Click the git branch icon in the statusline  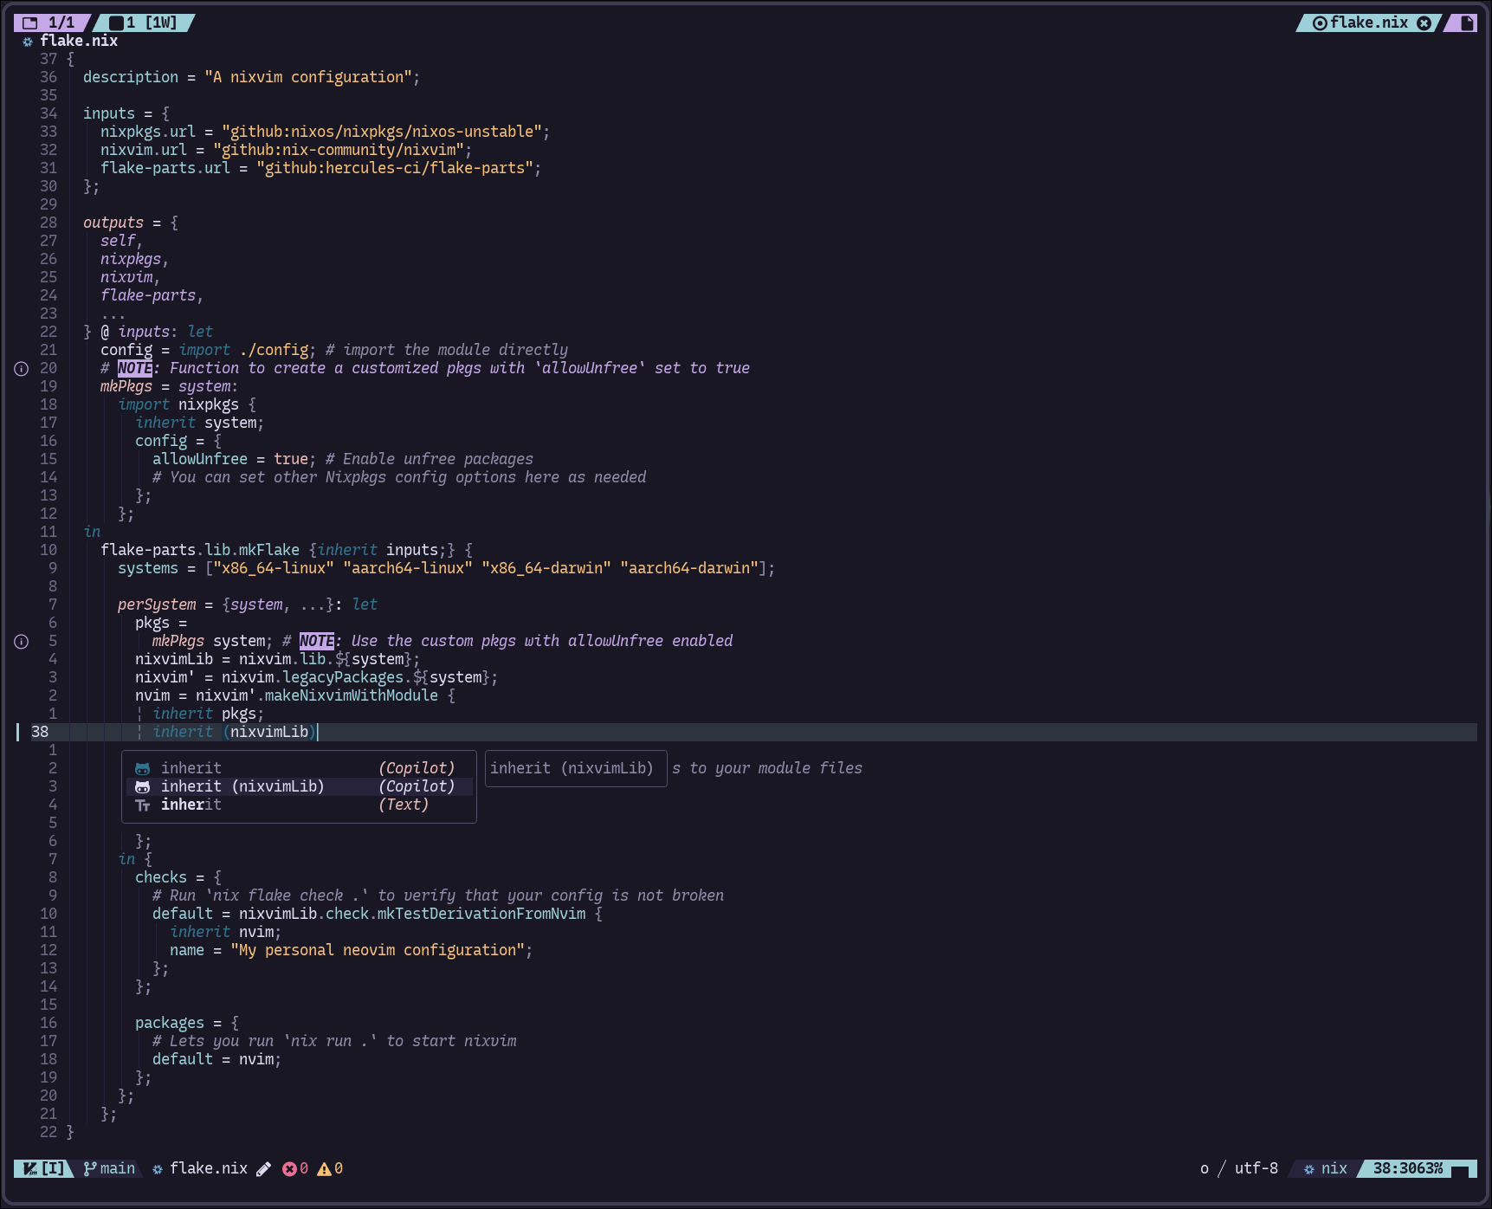(x=89, y=1168)
